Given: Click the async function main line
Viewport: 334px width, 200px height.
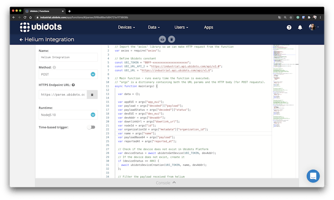Looking at the screenshot, I should point(136,86).
